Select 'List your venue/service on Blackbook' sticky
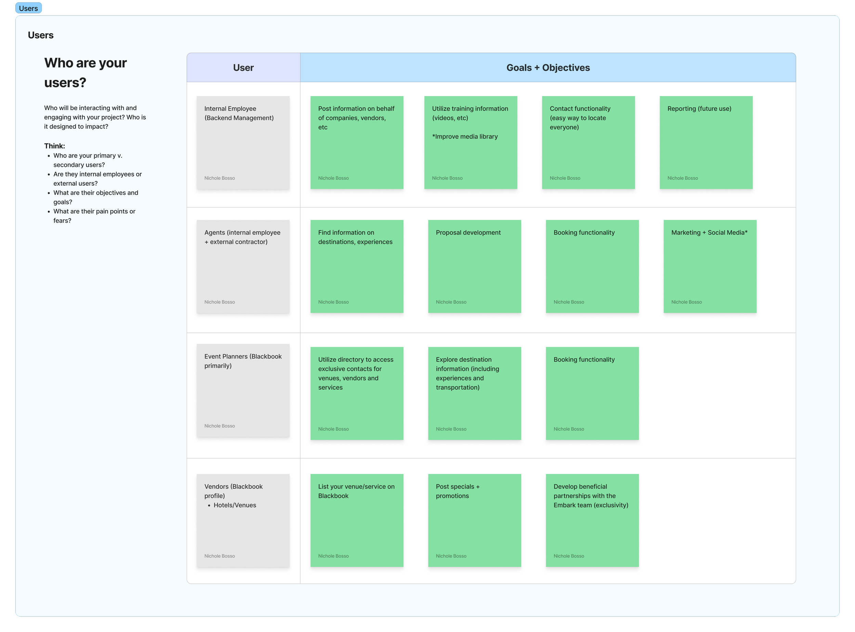 pos(357,520)
